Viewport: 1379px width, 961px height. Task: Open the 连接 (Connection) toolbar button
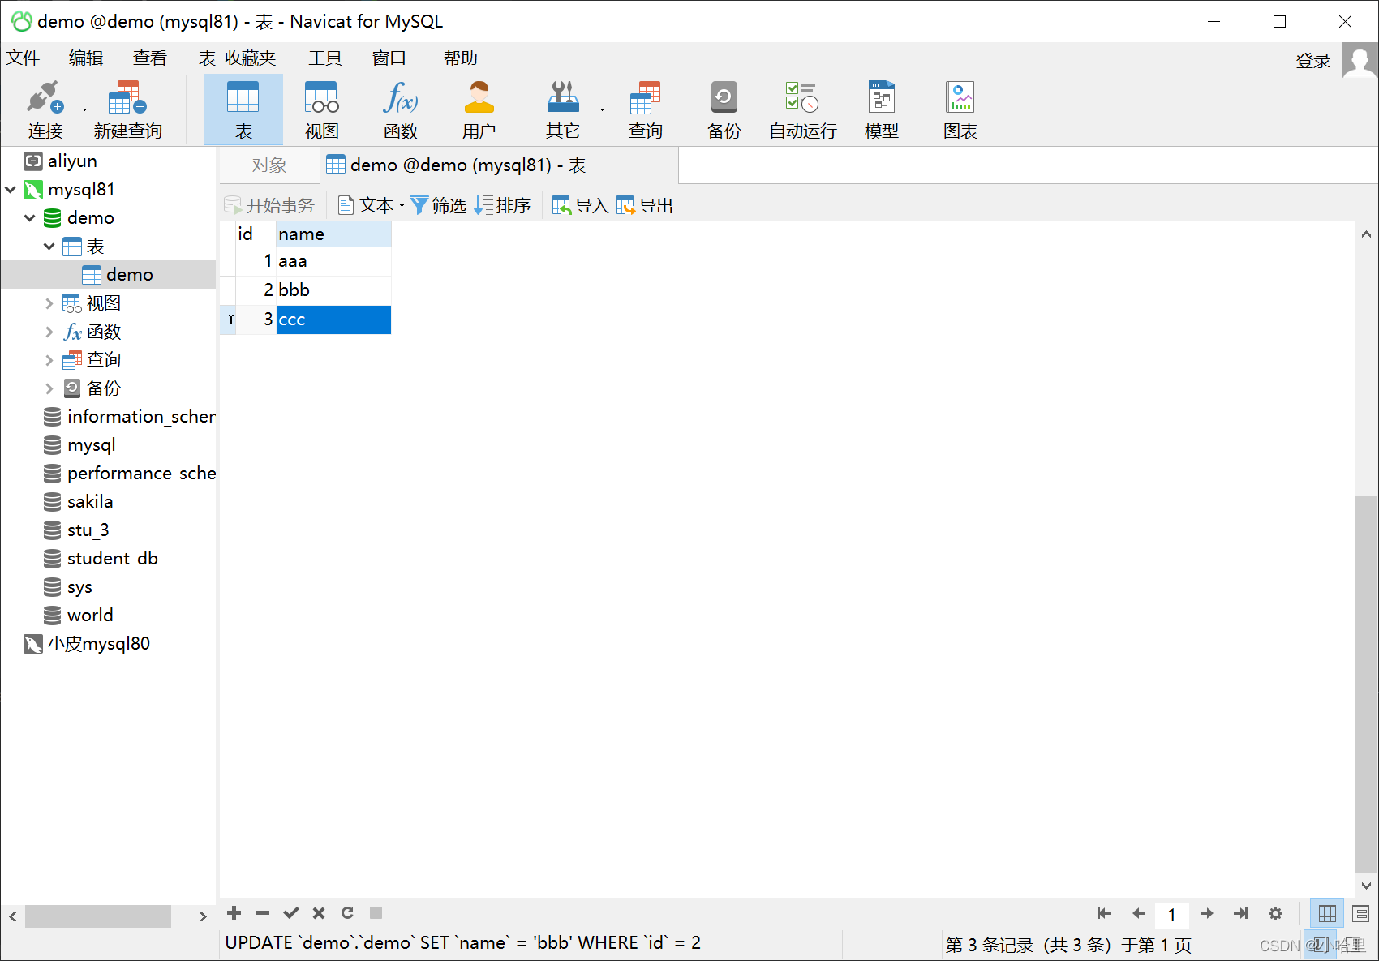tap(45, 110)
